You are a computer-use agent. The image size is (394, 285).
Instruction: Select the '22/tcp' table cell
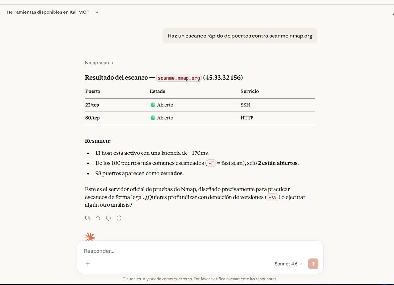point(92,105)
